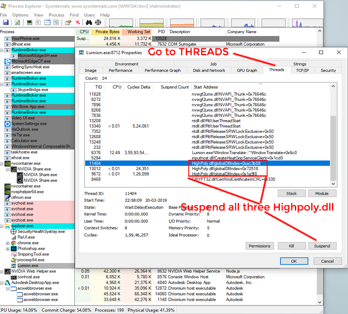
Task: Click the CPU usage mini graph in toolbar
Action: point(121,23)
